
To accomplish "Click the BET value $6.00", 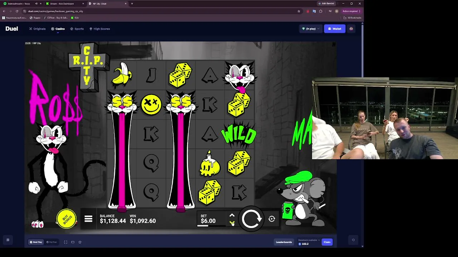I will (x=208, y=221).
